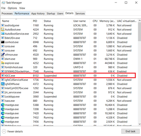Click the vertical scrollbar thumb

click(x=139, y=32)
